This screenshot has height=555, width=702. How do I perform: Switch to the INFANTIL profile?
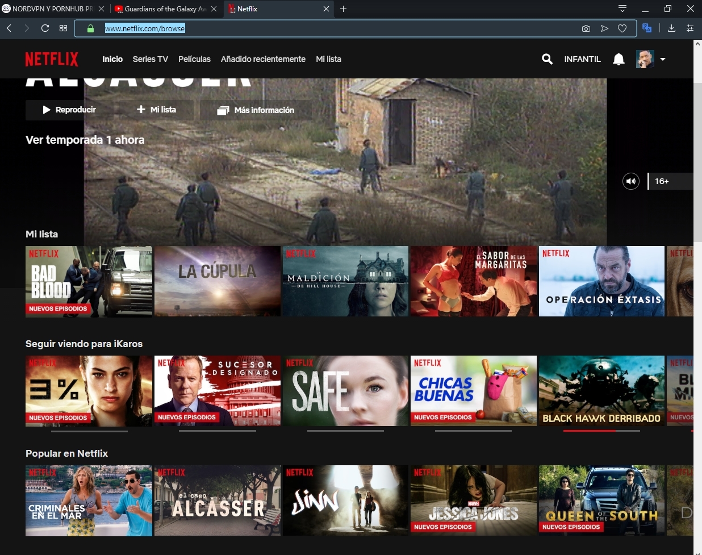pyautogui.click(x=582, y=59)
